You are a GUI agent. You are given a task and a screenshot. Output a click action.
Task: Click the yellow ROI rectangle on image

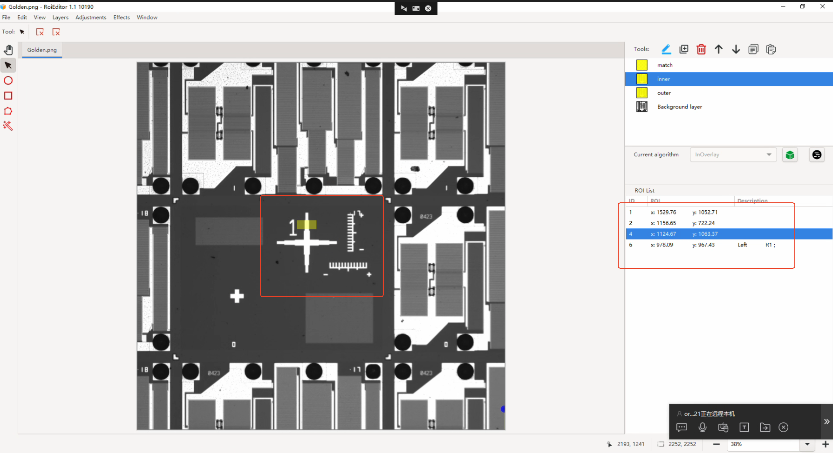point(307,225)
